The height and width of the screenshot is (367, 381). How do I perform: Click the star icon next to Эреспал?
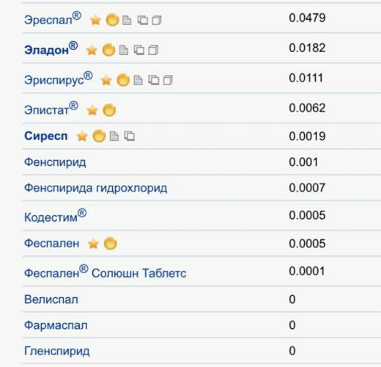click(x=95, y=20)
